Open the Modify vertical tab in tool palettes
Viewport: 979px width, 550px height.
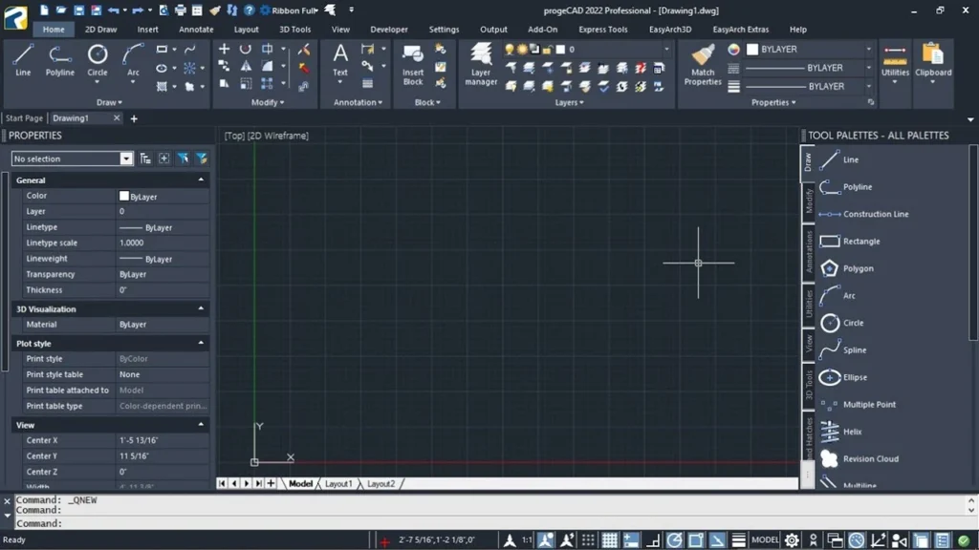(x=809, y=201)
